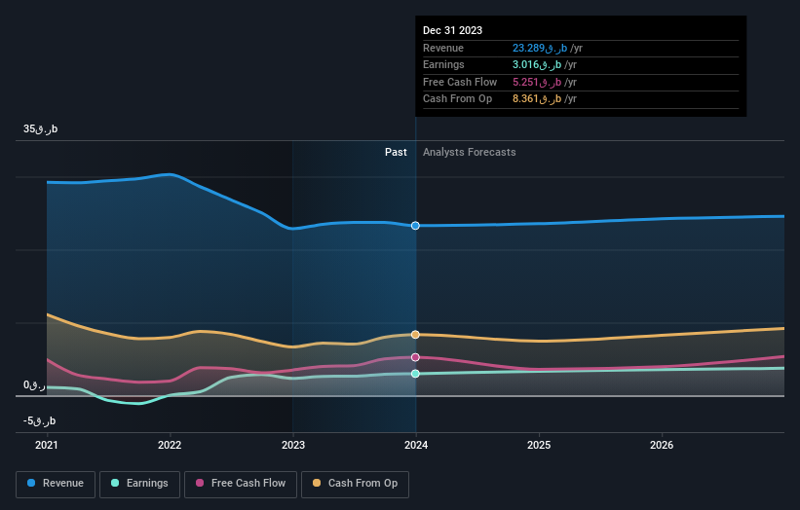
Task: Click the tooltip Free Cash Flow row label
Action: click(x=460, y=82)
